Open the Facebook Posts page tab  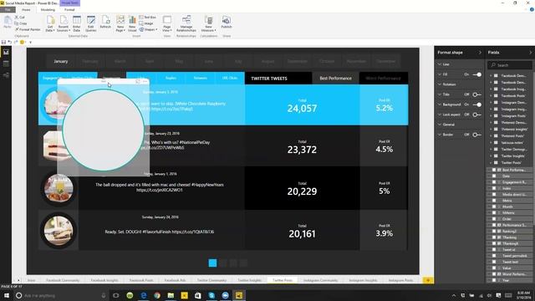[141, 280]
